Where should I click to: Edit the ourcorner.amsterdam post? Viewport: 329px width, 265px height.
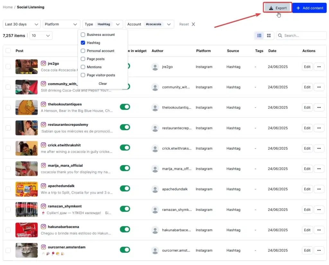coord(307,250)
